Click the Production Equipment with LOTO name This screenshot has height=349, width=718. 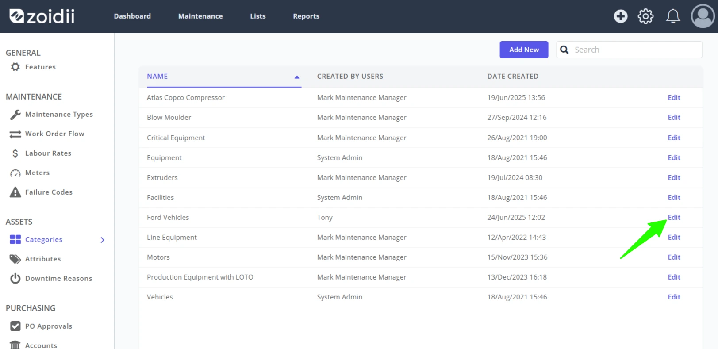[200, 277]
